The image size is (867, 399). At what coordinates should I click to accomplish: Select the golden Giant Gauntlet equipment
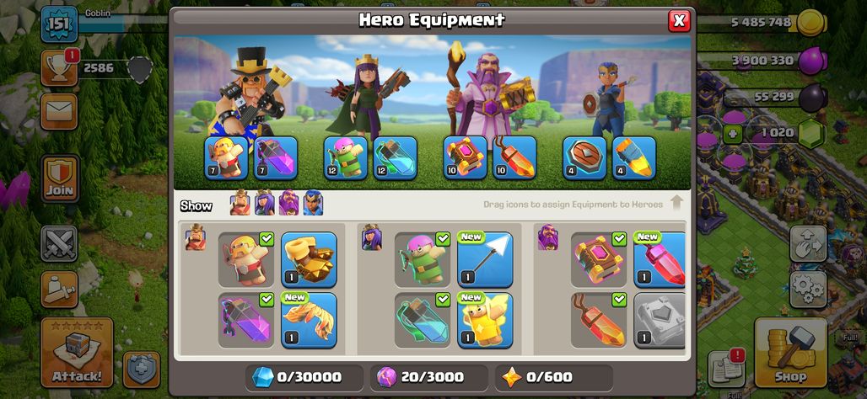[x=309, y=260]
